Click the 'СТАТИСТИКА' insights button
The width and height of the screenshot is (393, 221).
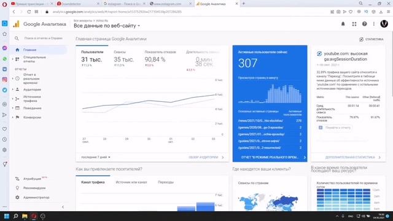click(371, 39)
